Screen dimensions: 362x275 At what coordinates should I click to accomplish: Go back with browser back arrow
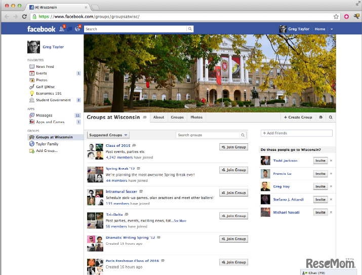7,17
